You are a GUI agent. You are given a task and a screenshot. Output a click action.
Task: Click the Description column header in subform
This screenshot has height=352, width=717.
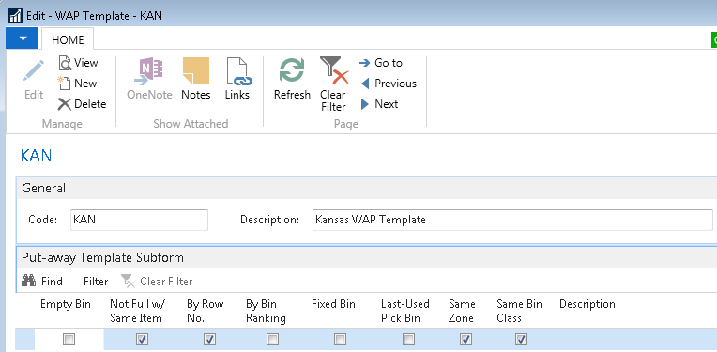point(587,304)
